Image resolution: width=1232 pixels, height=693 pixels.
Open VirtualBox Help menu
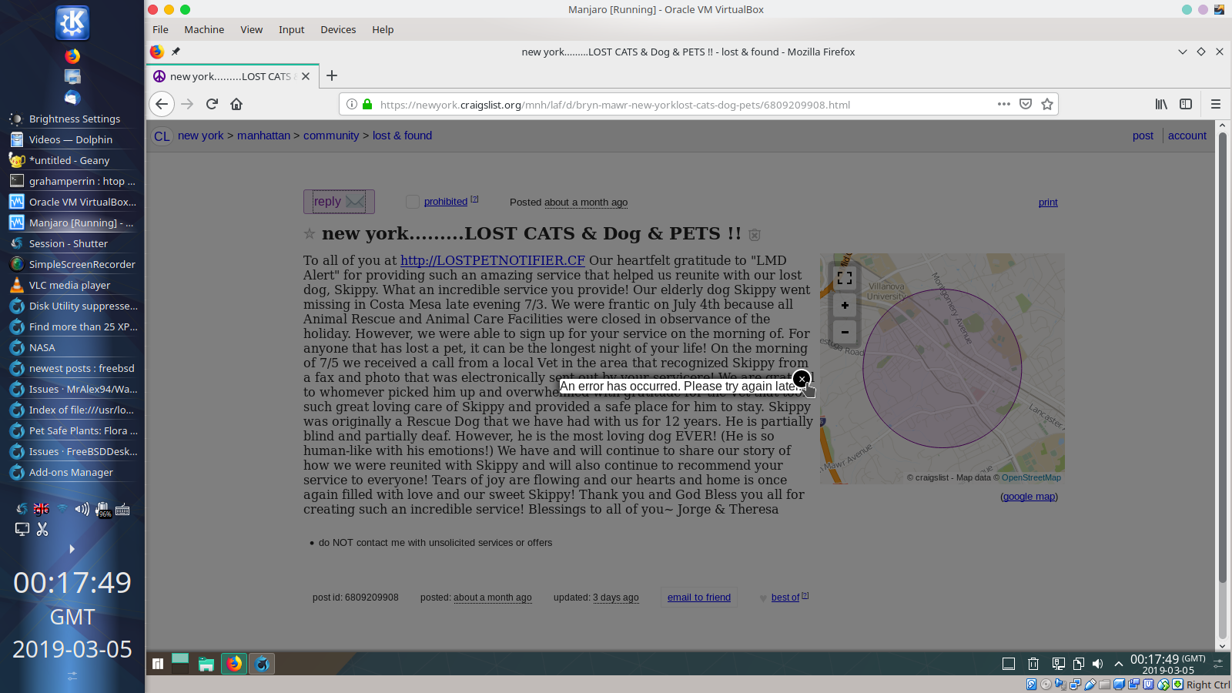383,29
